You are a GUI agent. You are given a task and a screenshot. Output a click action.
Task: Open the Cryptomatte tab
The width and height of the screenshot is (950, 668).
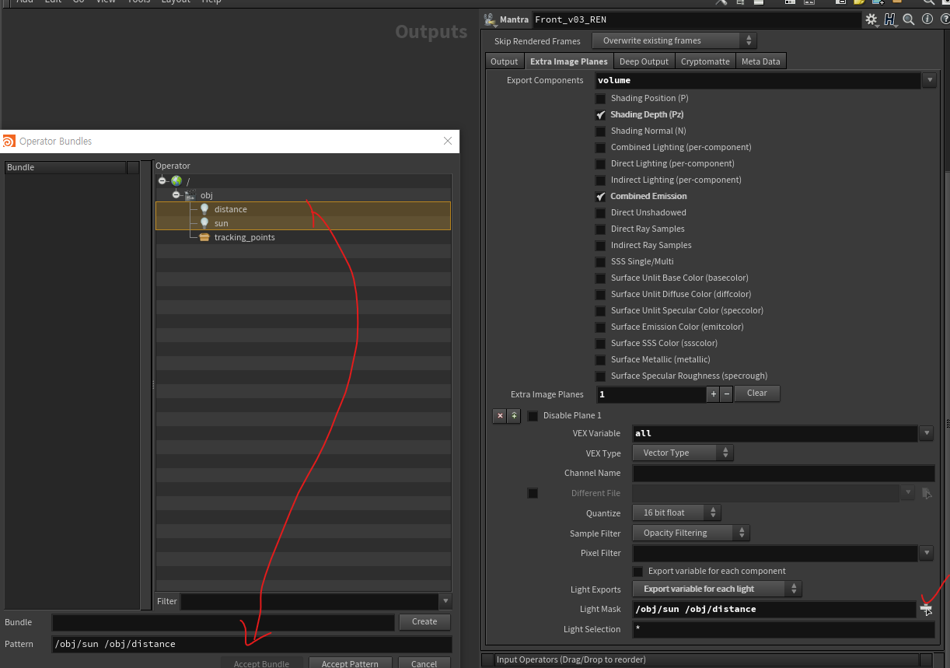tap(705, 61)
